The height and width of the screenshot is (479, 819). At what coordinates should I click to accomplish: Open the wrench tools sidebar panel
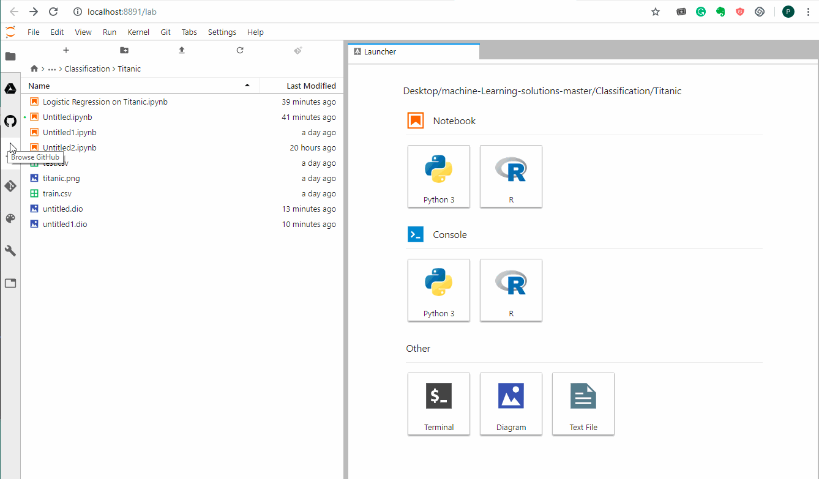click(10, 251)
